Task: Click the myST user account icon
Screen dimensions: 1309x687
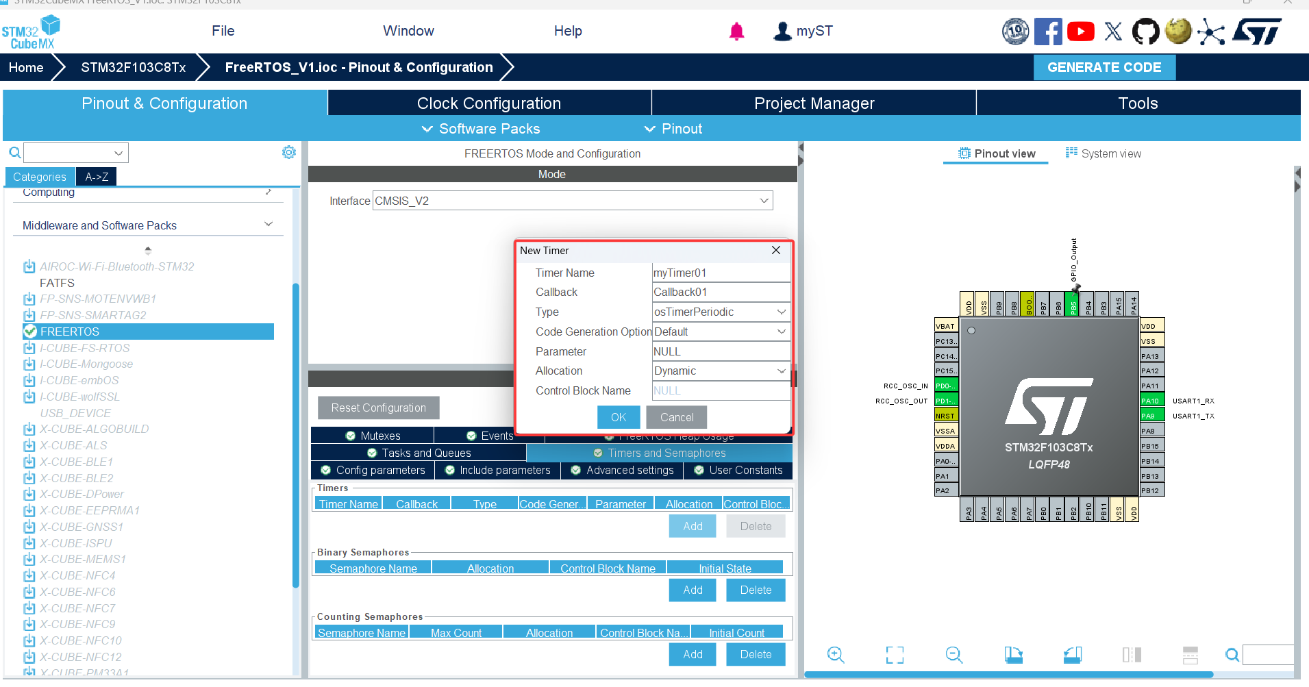Action: [x=782, y=31]
